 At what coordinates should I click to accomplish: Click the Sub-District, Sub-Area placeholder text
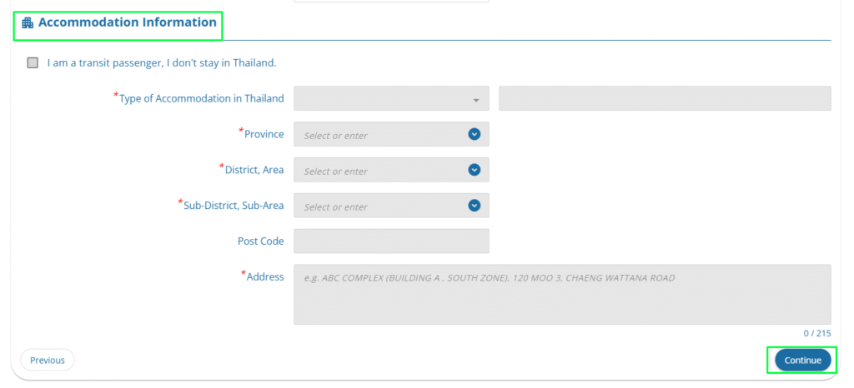(335, 206)
